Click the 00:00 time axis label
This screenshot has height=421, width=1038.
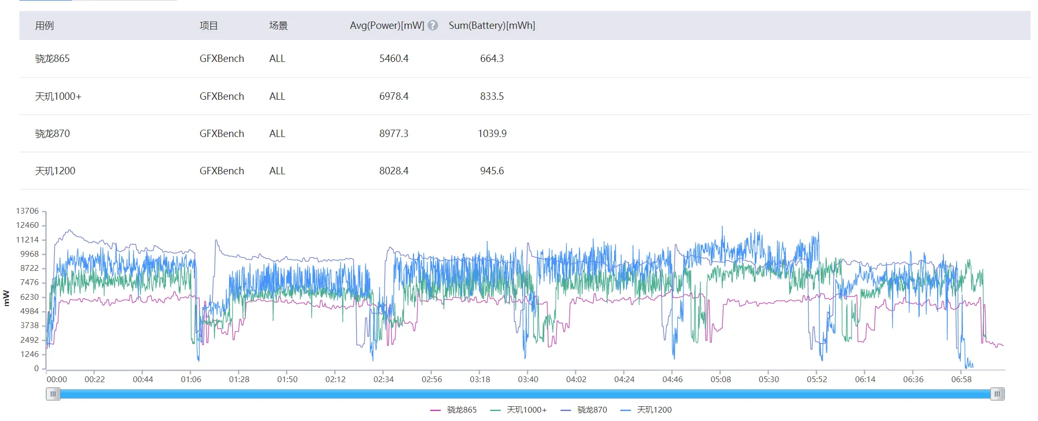[57, 380]
